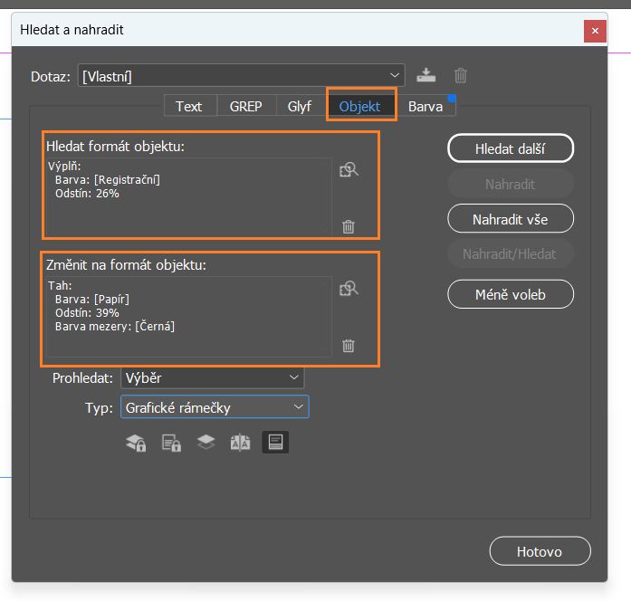Toggle include locked layers and objects
Viewport: 631px width, 601px height.
pyautogui.click(x=136, y=443)
